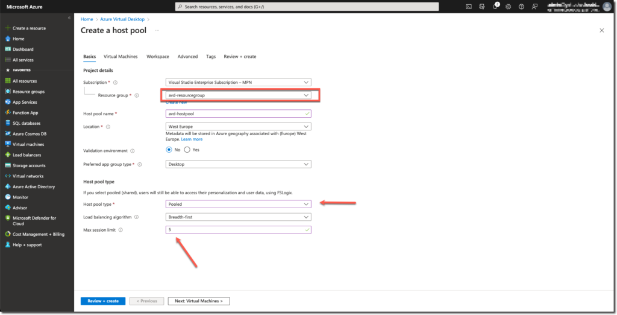Open the Host pool type dropdown

point(238,204)
